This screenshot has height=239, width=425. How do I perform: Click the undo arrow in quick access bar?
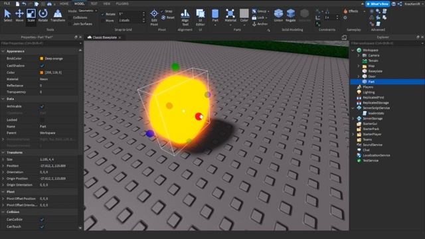point(24,4)
